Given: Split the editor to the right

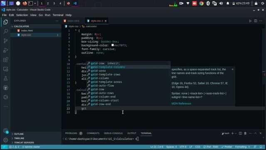Looking at the screenshot, I should click(256, 21).
